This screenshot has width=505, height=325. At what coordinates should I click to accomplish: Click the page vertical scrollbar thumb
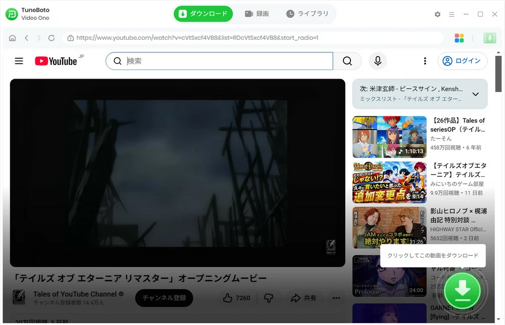pyautogui.click(x=498, y=74)
